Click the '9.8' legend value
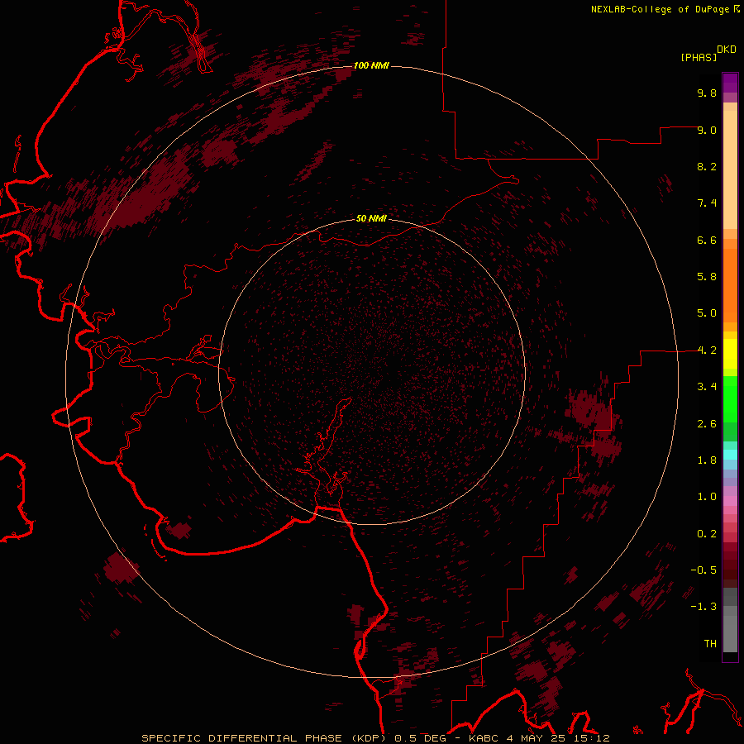The image size is (744, 744). pos(707,93)
